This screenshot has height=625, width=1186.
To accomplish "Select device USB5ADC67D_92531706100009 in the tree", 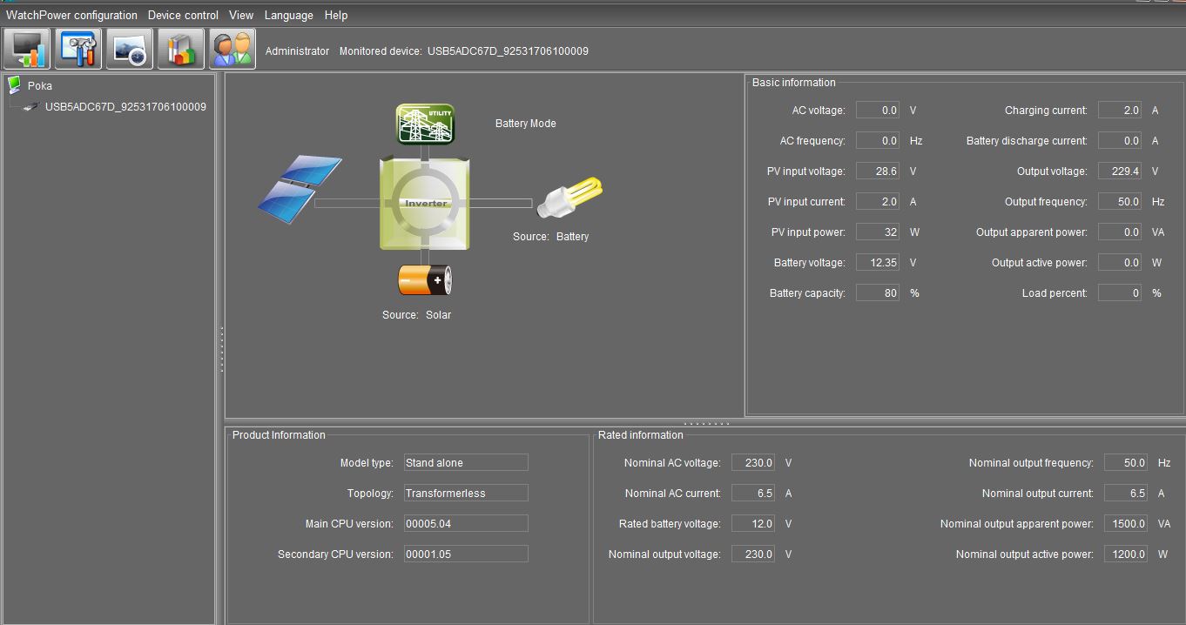I will click(x=125, y=106).
